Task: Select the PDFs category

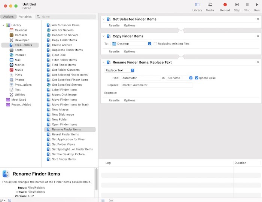Action: (18, 75)
